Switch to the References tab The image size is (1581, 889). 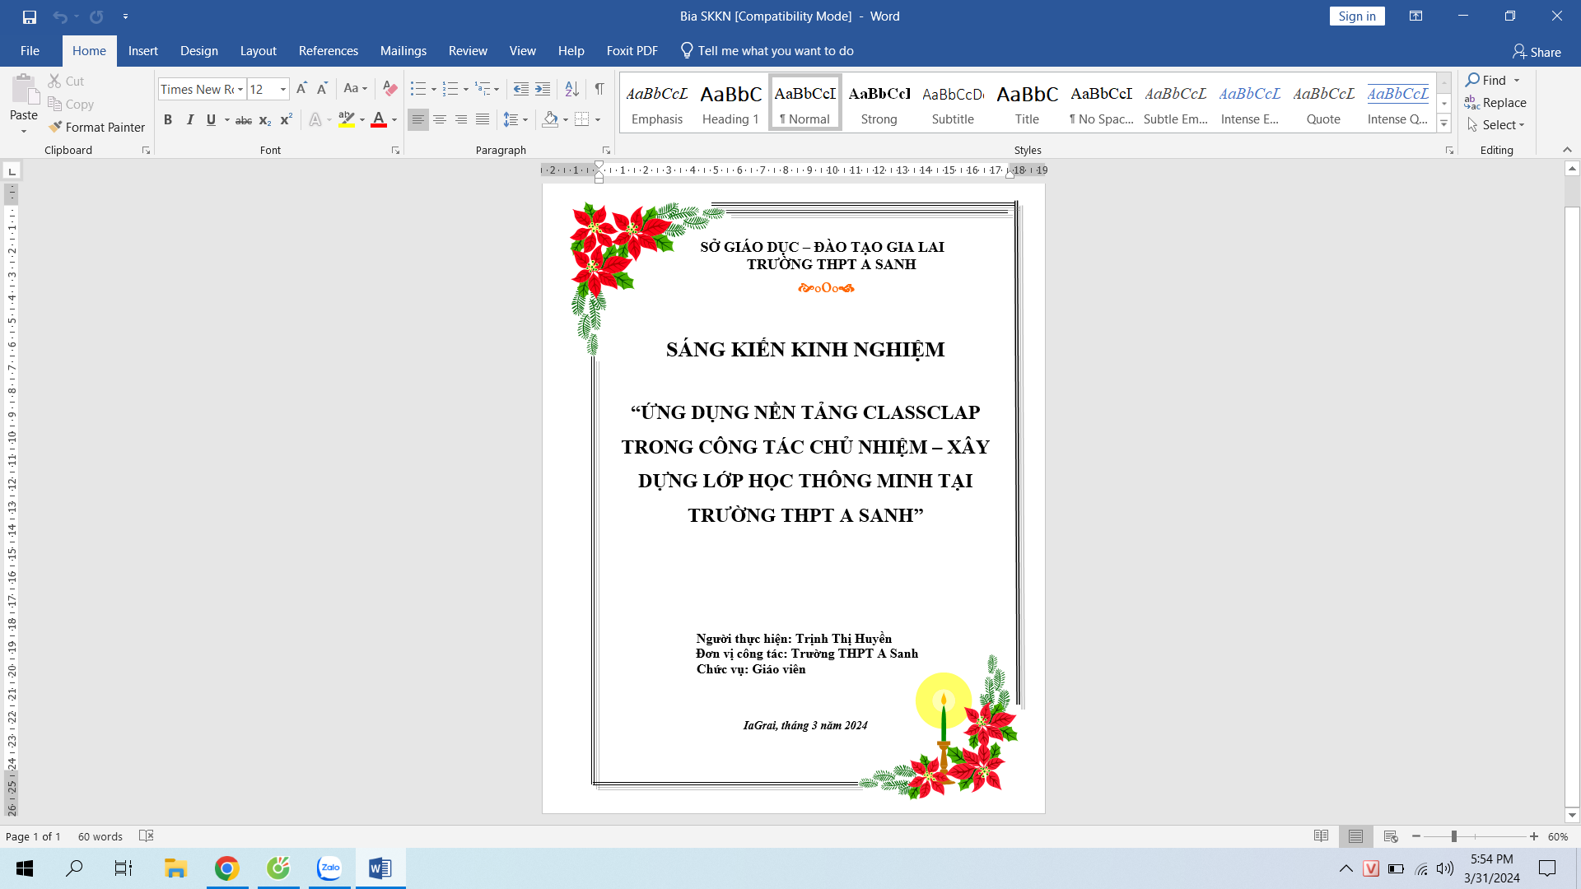pyautogui.click(x=329, y=51)
